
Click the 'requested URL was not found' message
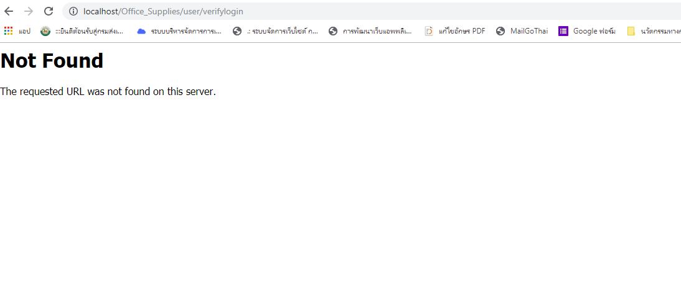[108, 92]
